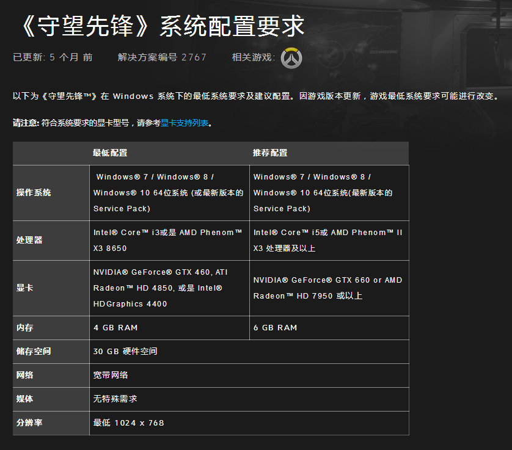512x450 pixels.
Task: Click the 操作系统 row label
Action: 34,192
